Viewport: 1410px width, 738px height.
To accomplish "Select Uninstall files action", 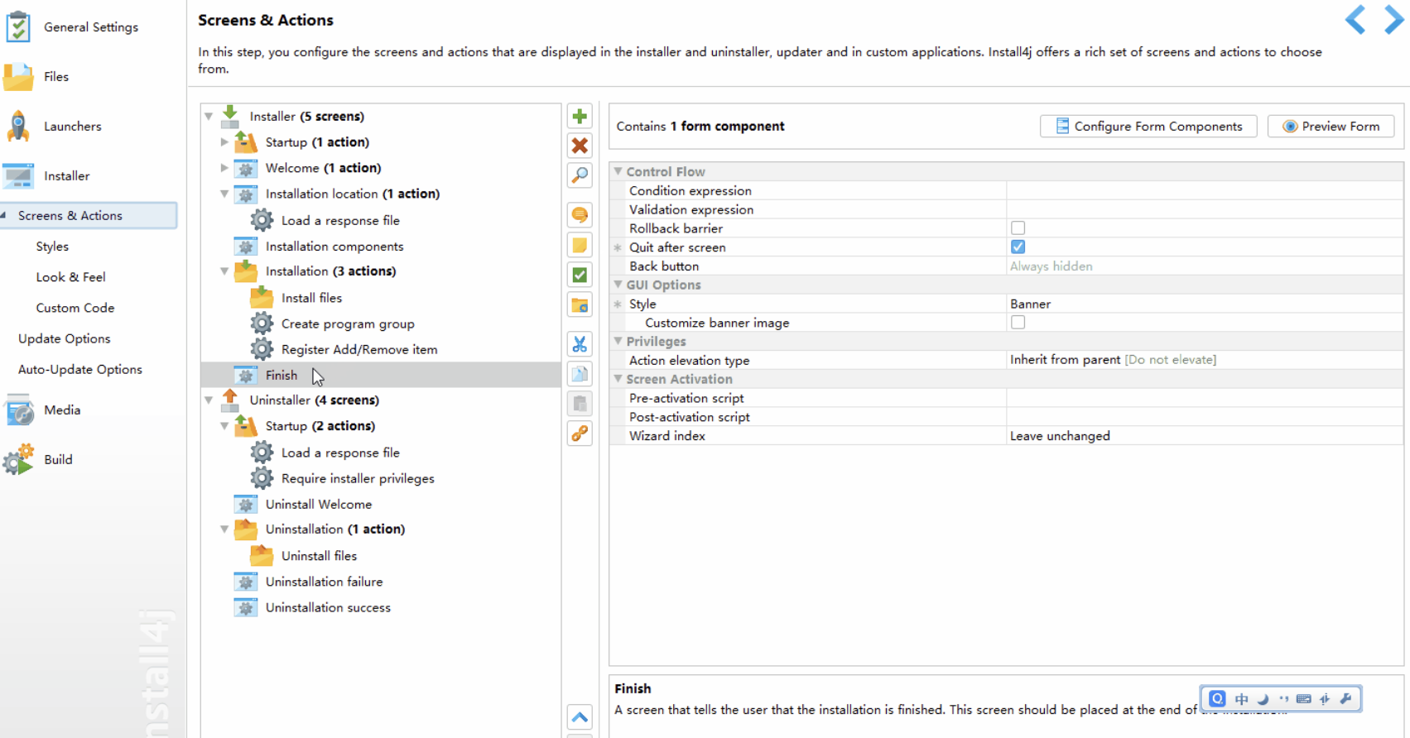I will [x=319, y=556].
